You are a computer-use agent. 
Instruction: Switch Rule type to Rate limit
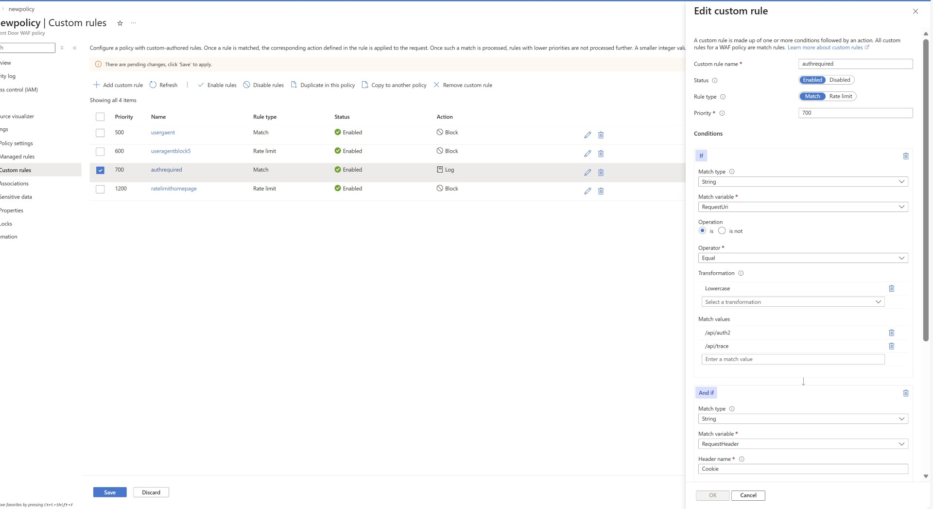[841, 96]
